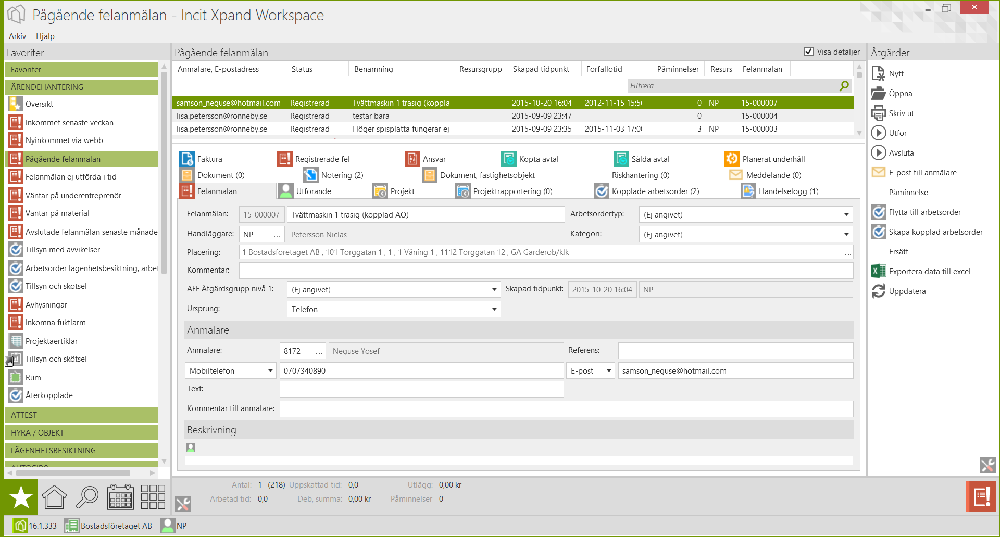Viewport: 1000px width, 537px height.
Task: Open the AFF Åtgärdsgrupp nivå 1 dropdown
Action: pos(394,289)
